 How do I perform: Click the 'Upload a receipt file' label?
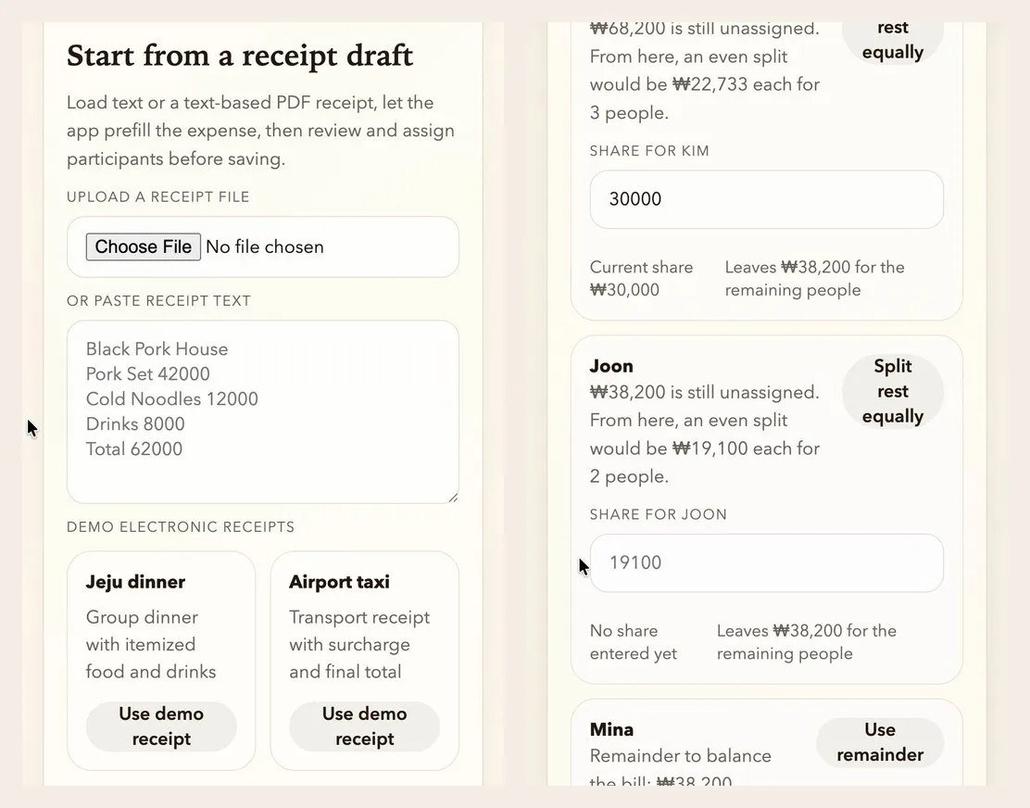pos(157,197)
